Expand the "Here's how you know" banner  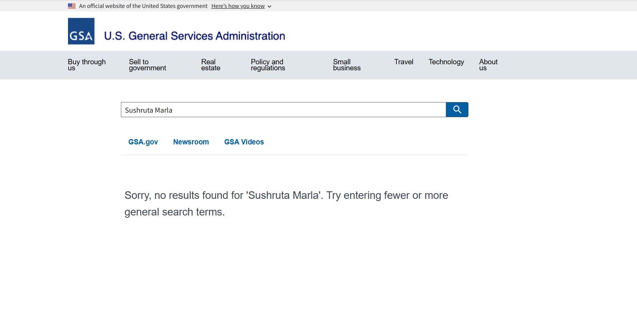(238, 6)
